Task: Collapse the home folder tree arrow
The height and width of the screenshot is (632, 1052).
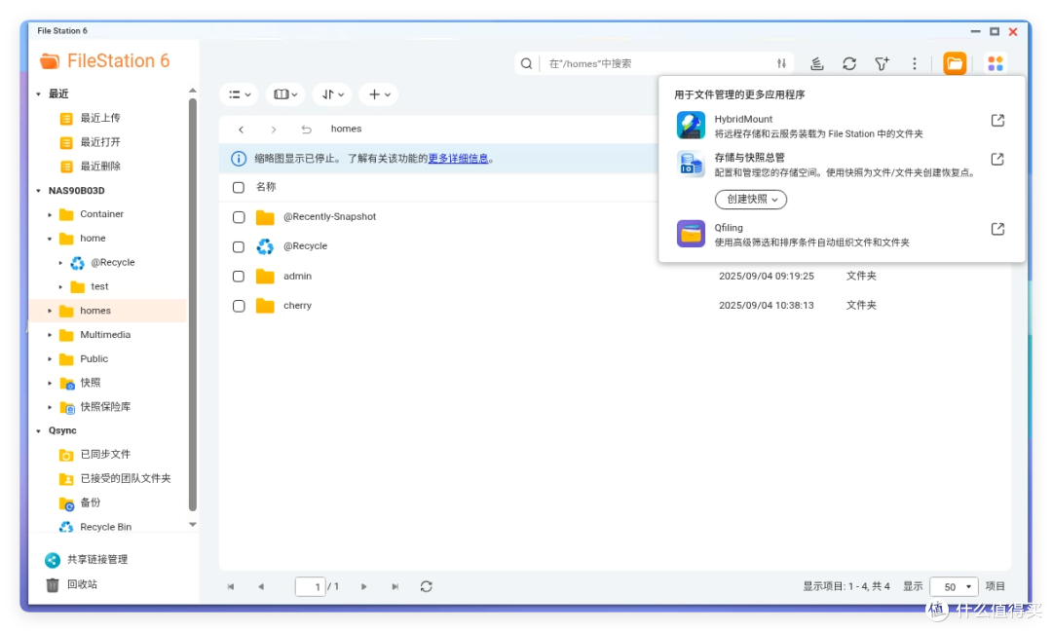Action: 50,239
